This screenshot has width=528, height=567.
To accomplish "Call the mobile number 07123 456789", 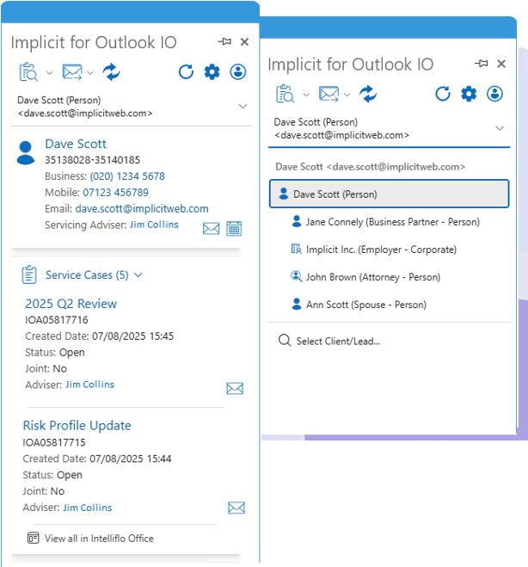I will (x=115, y=193).
